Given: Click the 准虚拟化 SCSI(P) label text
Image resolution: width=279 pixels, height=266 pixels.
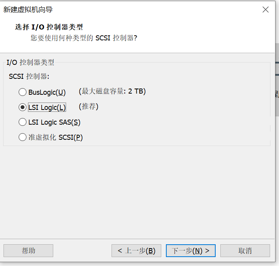Looking at the screenshot, I should coord(56,137).
